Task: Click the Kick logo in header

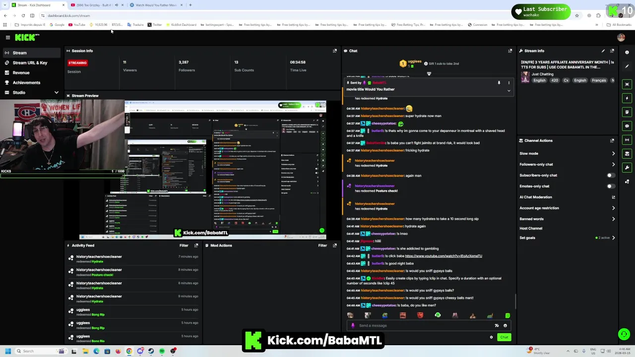Action: pos(27,37)
